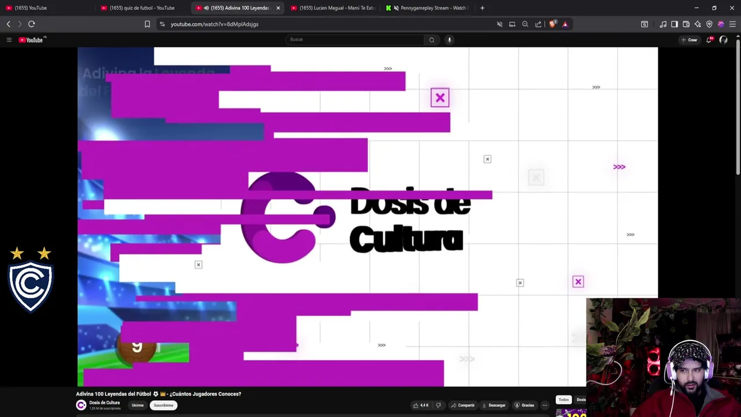Share this page from the address bar
Image resolution: width=741 pixels, height=417 pixels.
pos(538,24)
